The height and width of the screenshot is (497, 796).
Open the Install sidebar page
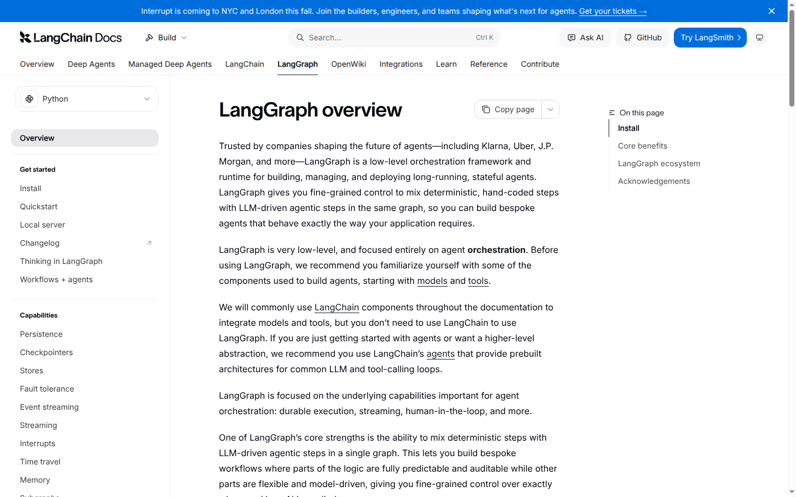(x=30, y=188)
